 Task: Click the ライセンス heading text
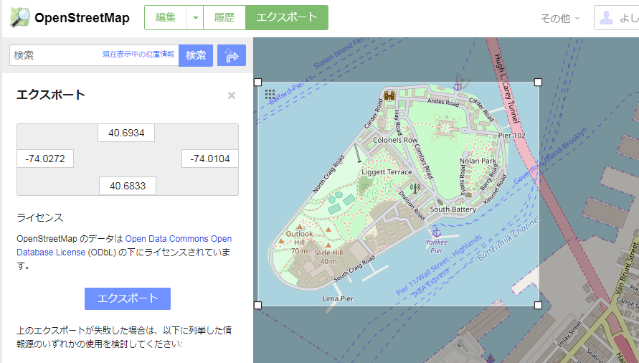pyautogui.click(x=40, y=217)
